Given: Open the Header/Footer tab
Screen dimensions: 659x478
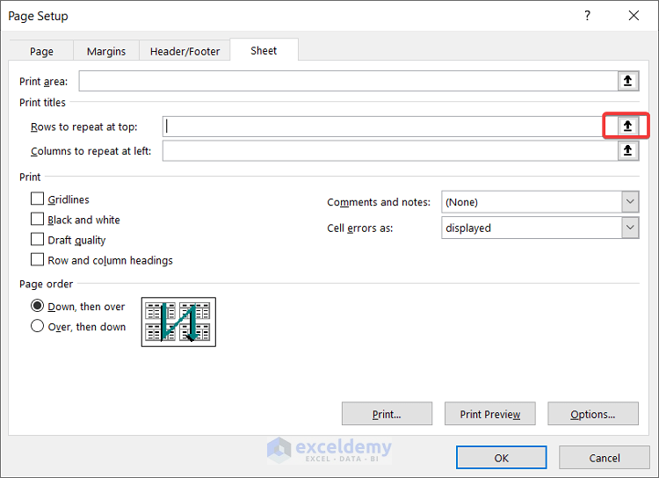Looking at the screenshot, I should click(x=185, y=52).
